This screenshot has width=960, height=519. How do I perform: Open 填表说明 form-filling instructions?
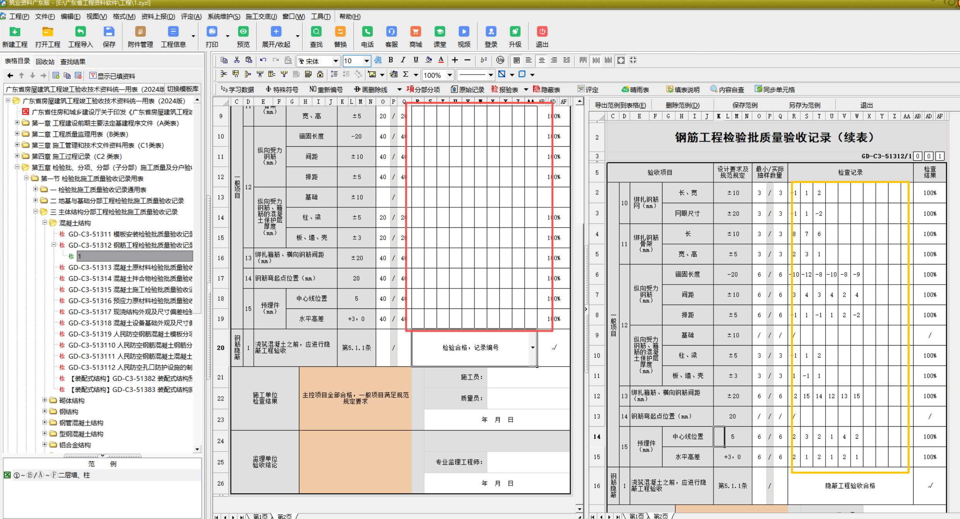tap(683, 89)
